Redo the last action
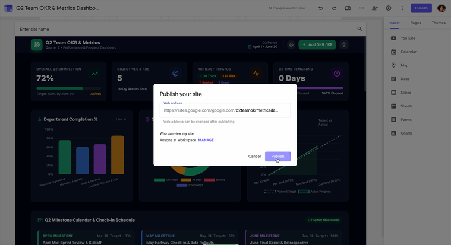 334,8
